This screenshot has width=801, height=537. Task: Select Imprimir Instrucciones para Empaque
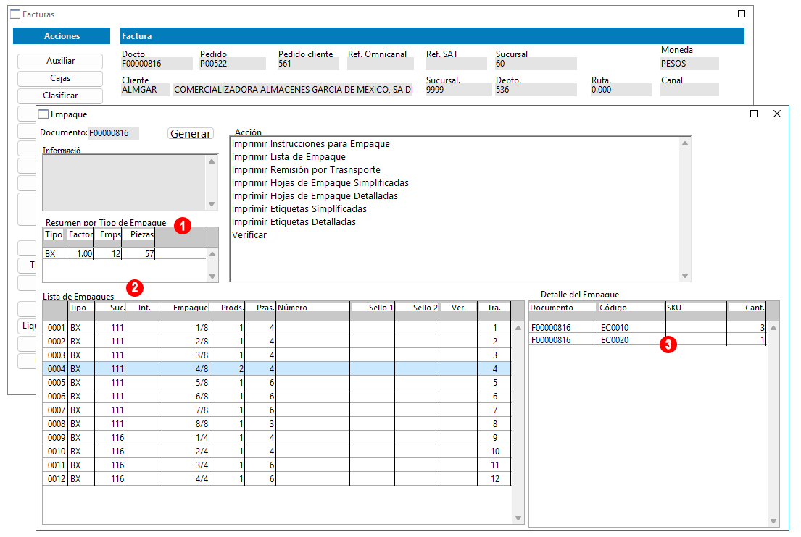310,144
